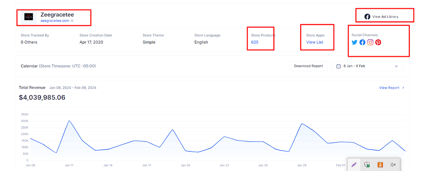Screen dimensions: 426x171
Task: Click the View Ad Library button
Action: pos(381,17)
